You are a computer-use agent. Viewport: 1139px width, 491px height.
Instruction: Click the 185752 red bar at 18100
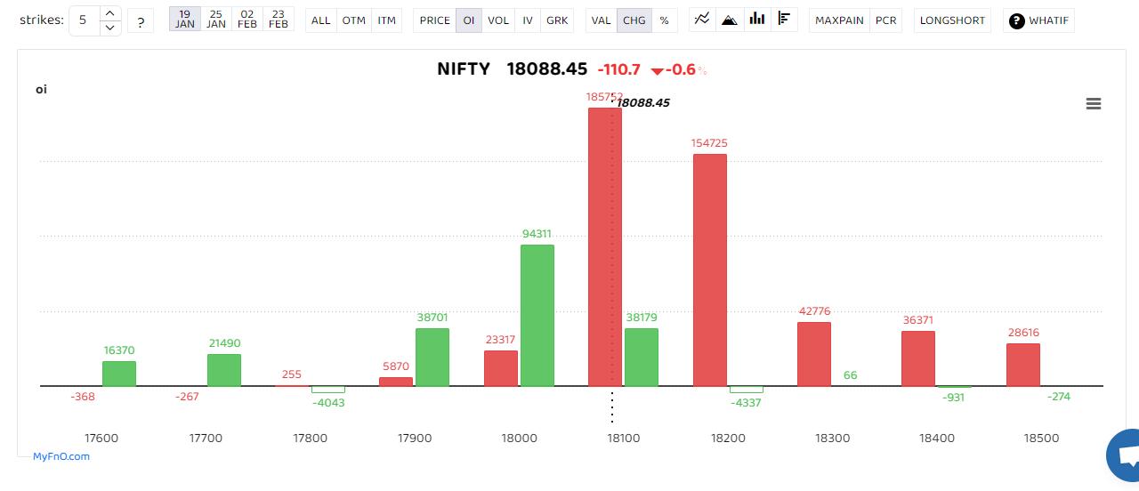point(605,247)
